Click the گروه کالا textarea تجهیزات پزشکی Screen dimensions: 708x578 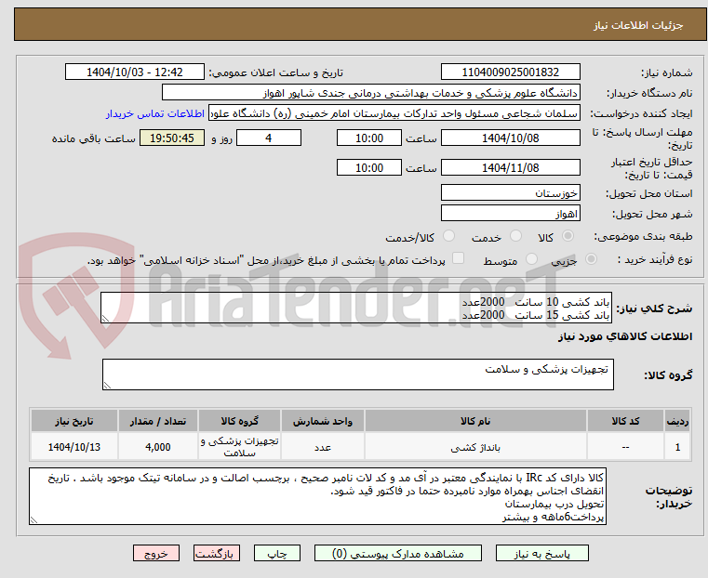click(358, 374)
